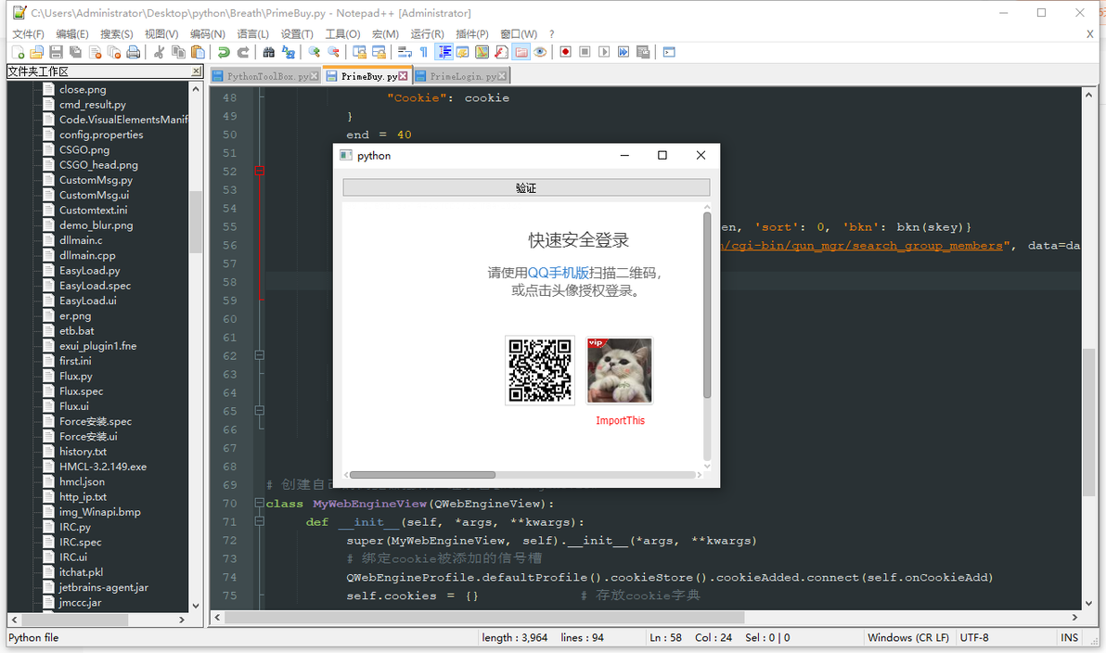Click the editor vertical scrollbar down arrow

[x=1089, y=603]
